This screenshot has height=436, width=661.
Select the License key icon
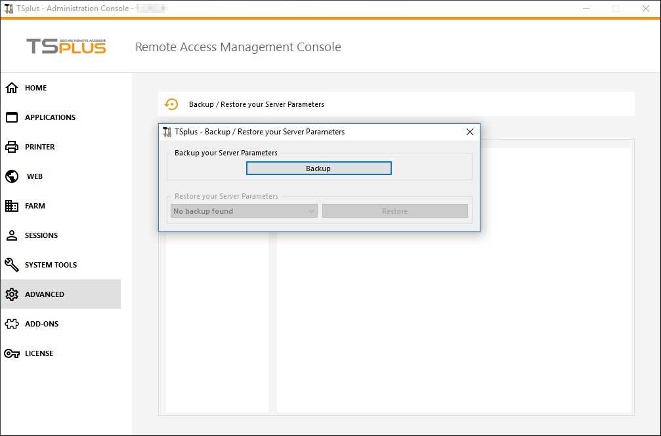[11, 353]
